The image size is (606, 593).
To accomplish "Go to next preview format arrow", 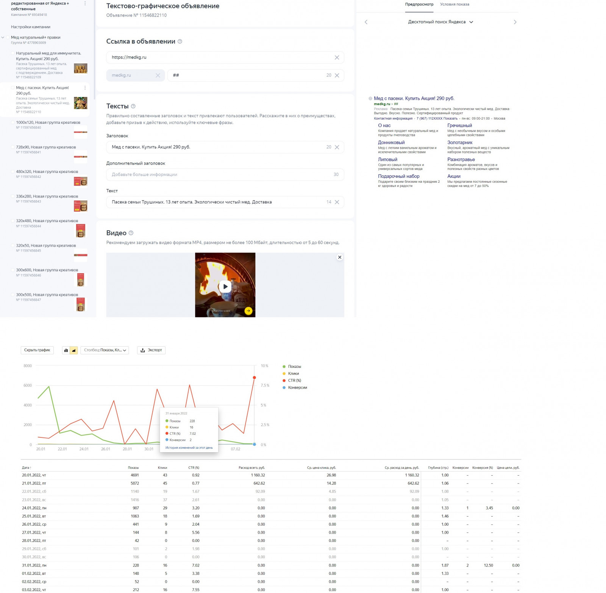I will (515, 22).
